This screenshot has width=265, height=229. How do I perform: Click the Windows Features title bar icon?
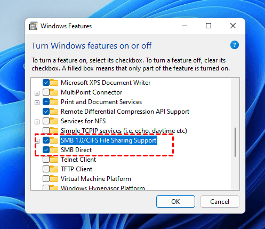pos(33,26)
